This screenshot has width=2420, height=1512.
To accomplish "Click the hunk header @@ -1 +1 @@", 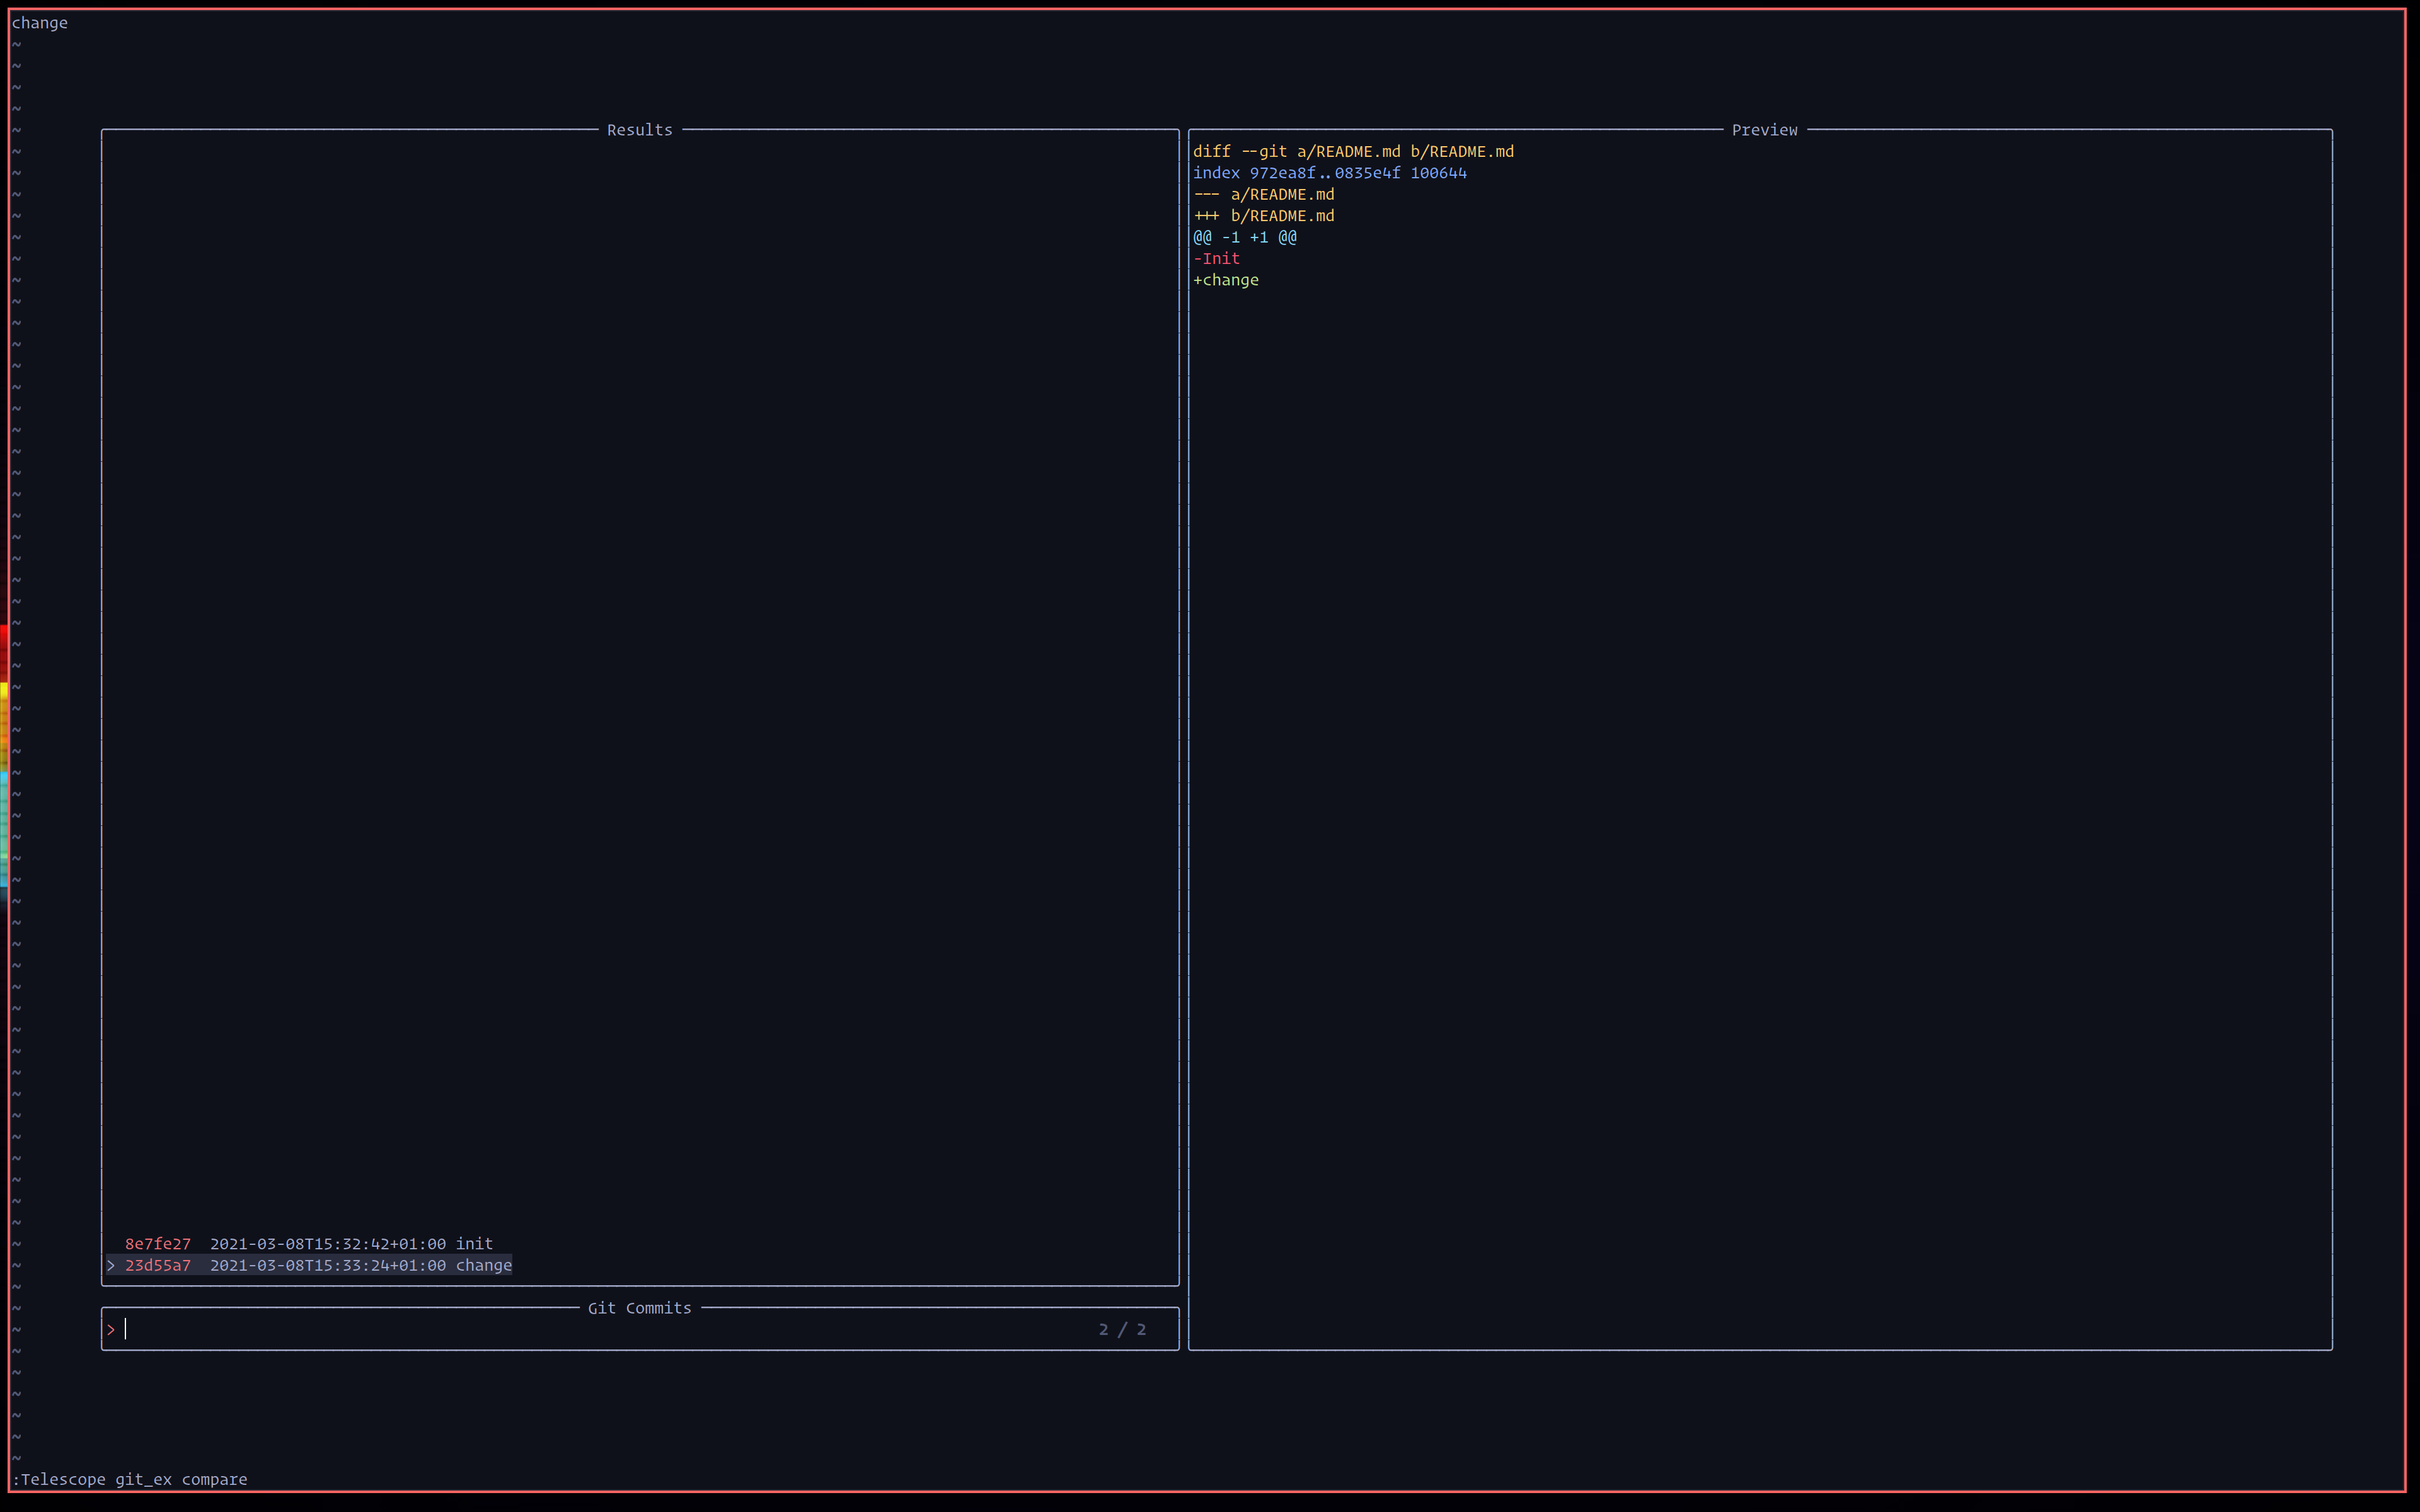I will (x=1245, y=237).
